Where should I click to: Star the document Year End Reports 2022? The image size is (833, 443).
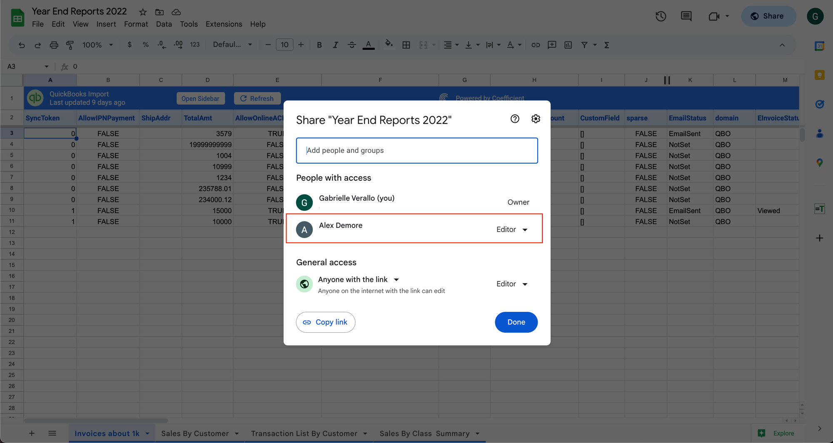[143, 12]
